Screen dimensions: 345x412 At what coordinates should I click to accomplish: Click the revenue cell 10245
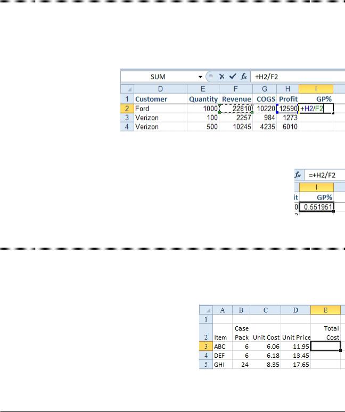click(x=236, y=127)
